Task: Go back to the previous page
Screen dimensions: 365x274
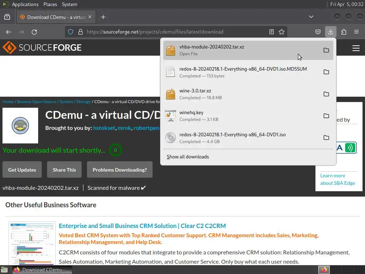Action: 9,32
